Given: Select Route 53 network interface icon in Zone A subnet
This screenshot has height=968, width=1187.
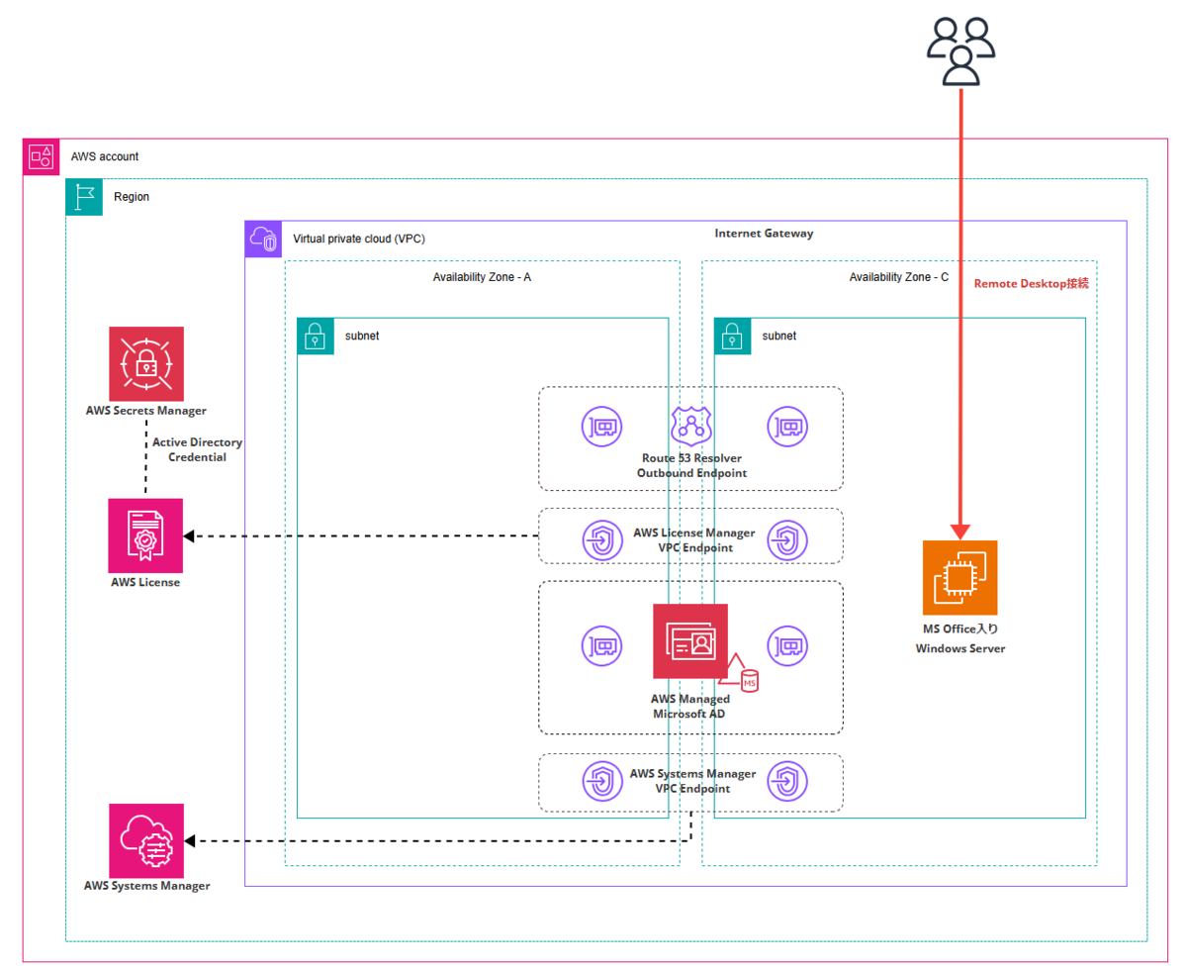Looking at the screenshot, I should tap(600, 426).
